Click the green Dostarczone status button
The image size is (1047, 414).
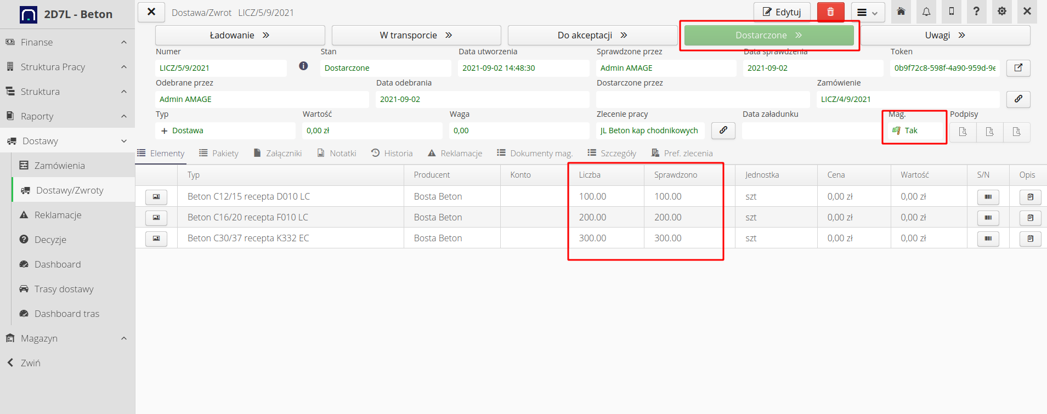769,35
